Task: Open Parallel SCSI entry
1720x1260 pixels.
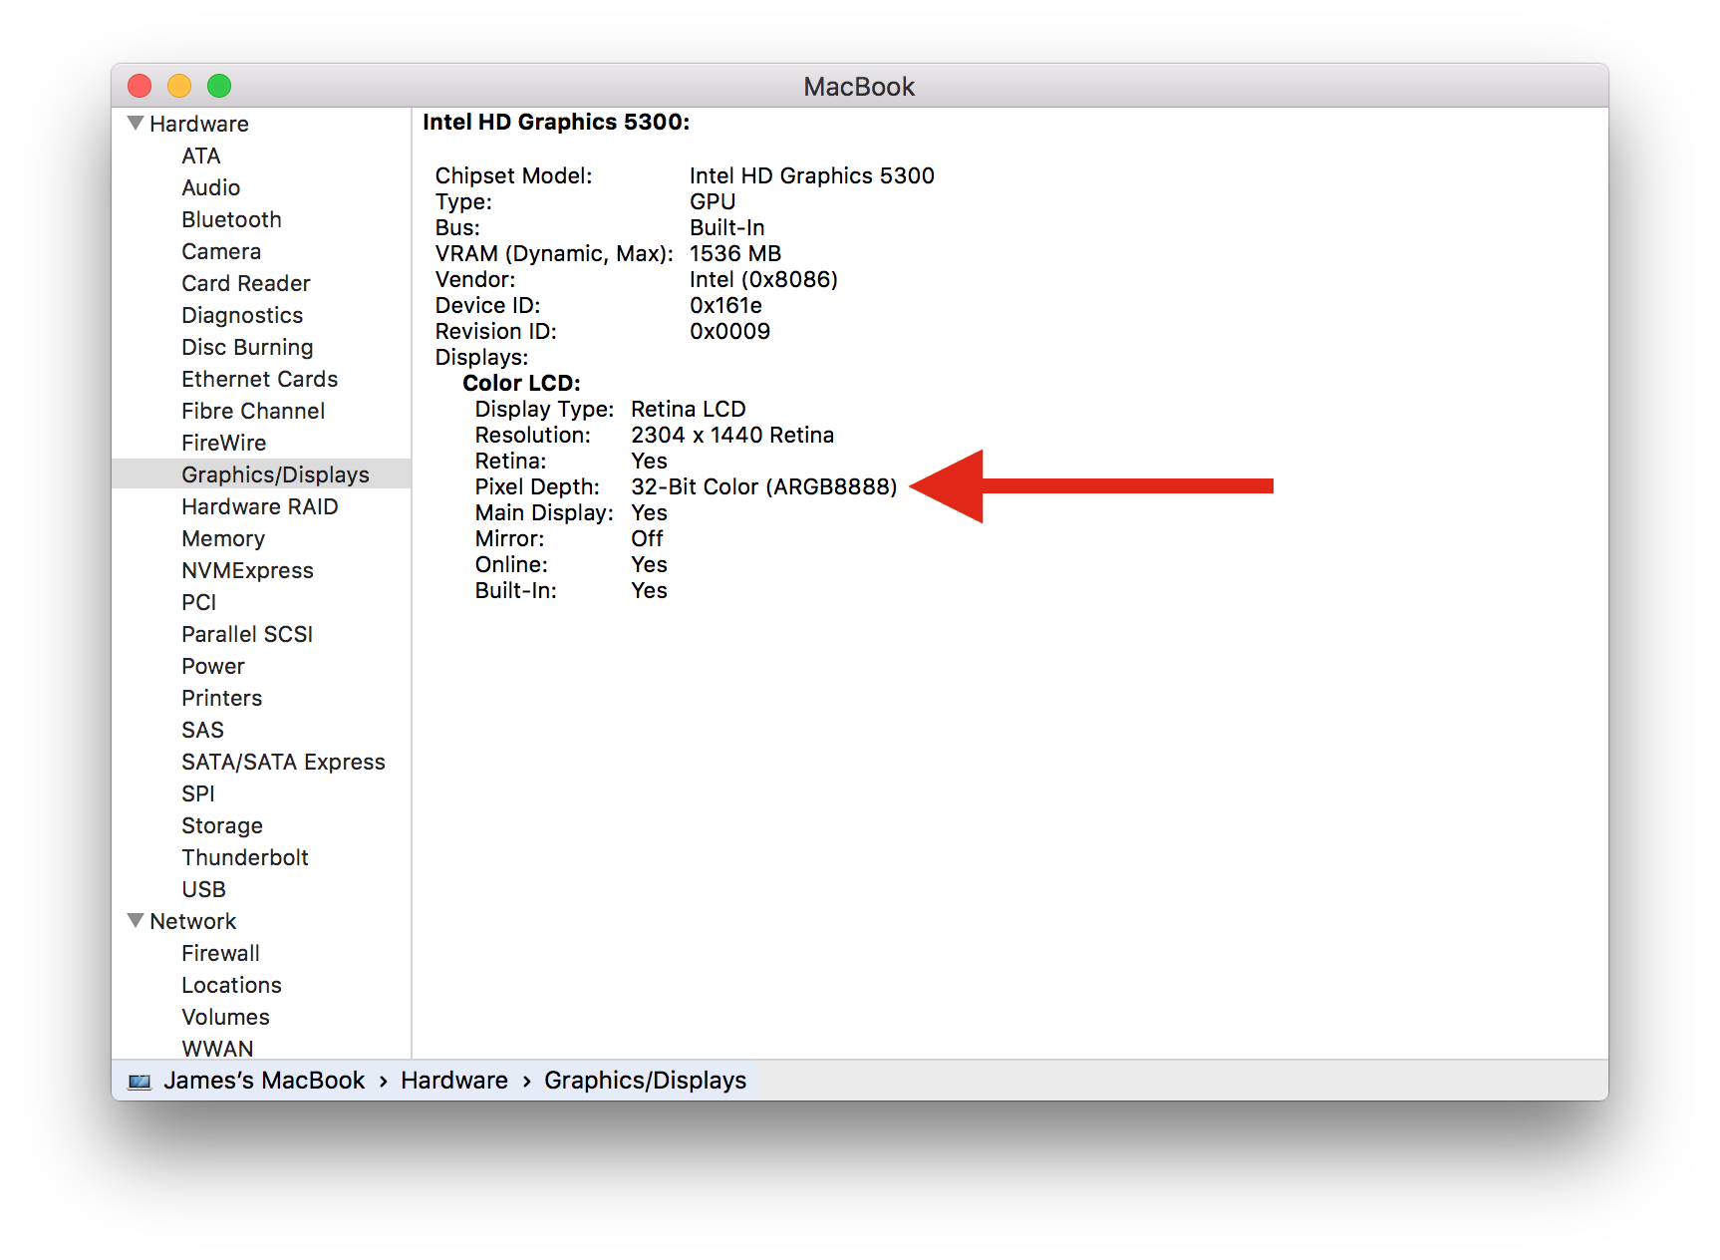Action: [x=247, y=634]
